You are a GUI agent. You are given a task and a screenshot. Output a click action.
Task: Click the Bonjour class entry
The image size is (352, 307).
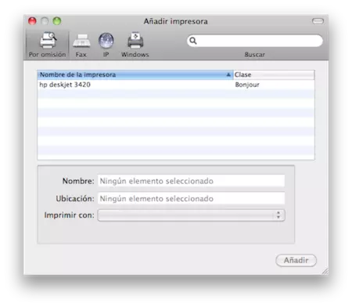pos(247,85)
